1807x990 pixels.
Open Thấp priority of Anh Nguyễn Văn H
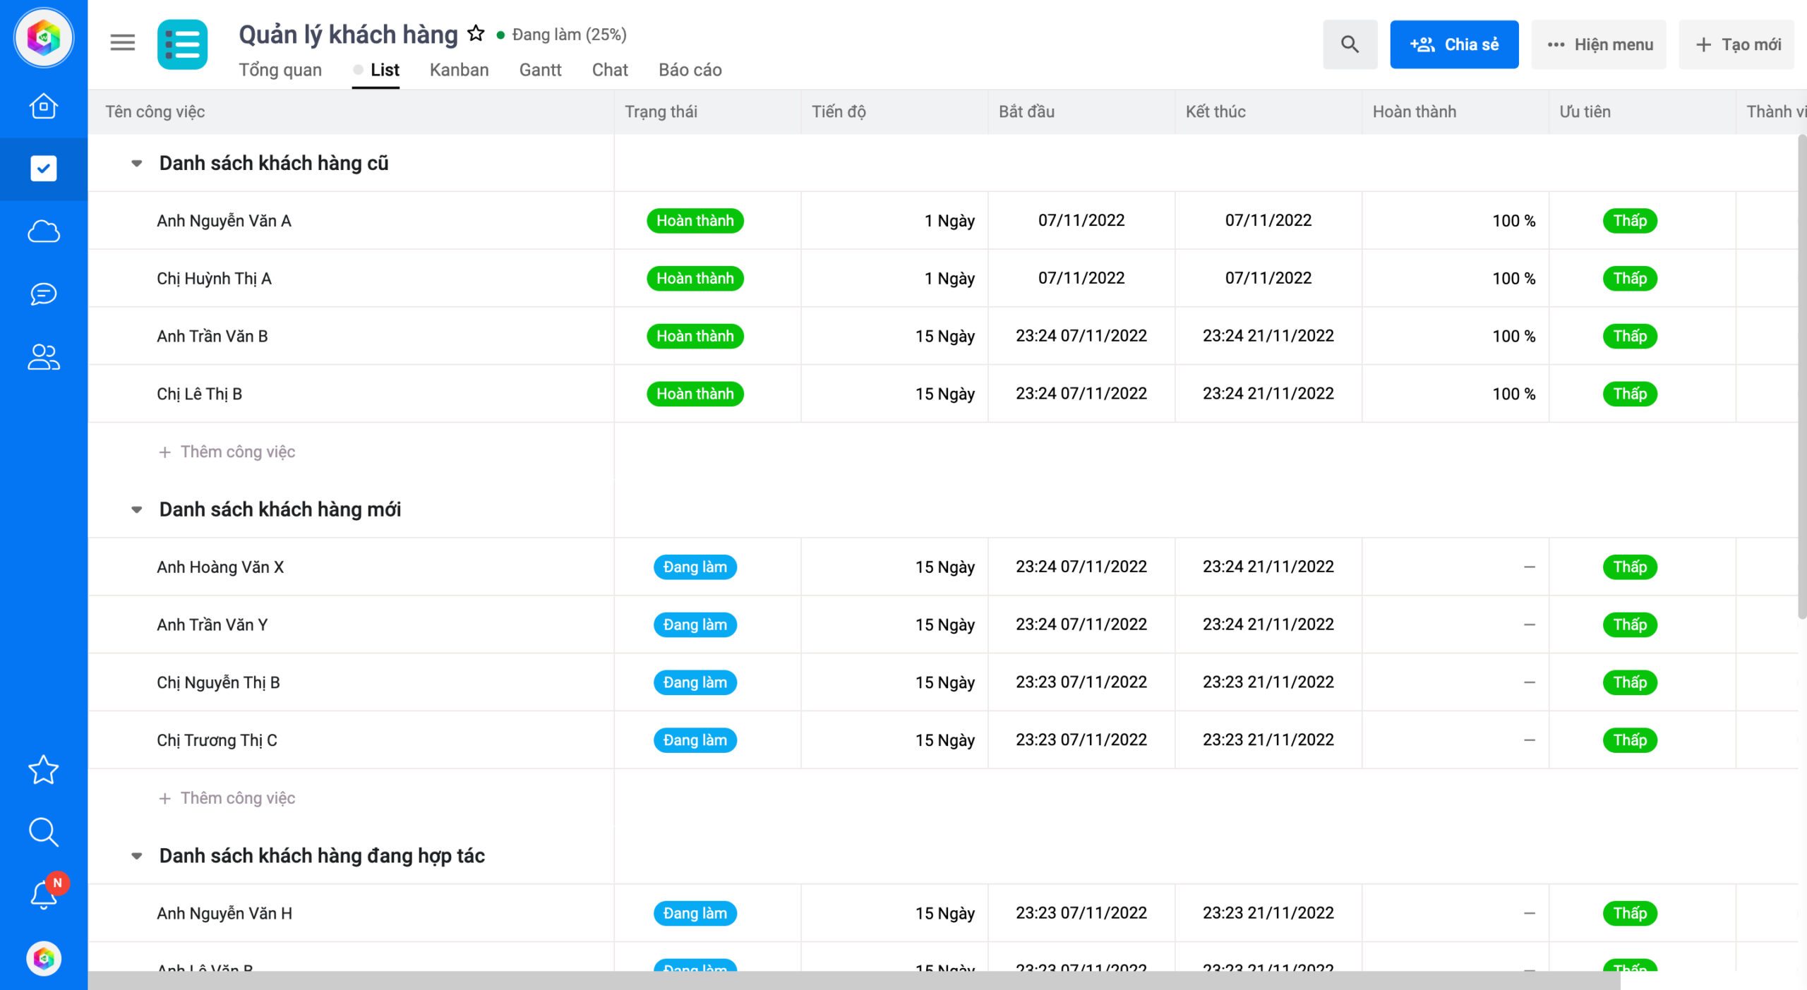(x=1630, y=914)
